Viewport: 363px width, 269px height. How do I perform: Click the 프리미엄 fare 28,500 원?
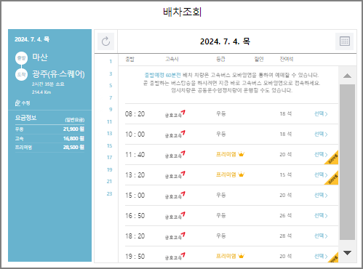(73, 148)
